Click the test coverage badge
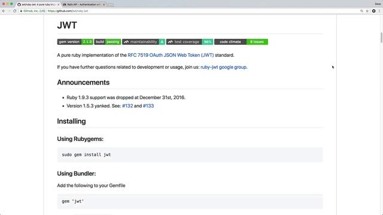This screenshot has height=215, width=383. pyautogui.click(x=190, y=42)
